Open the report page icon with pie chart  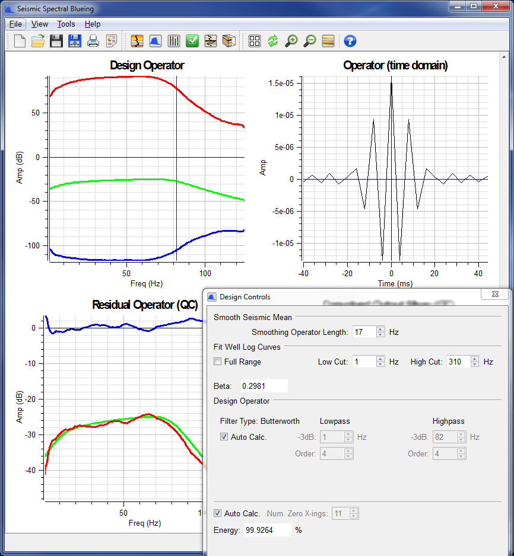pyautogui.click(x=112, y=41)
